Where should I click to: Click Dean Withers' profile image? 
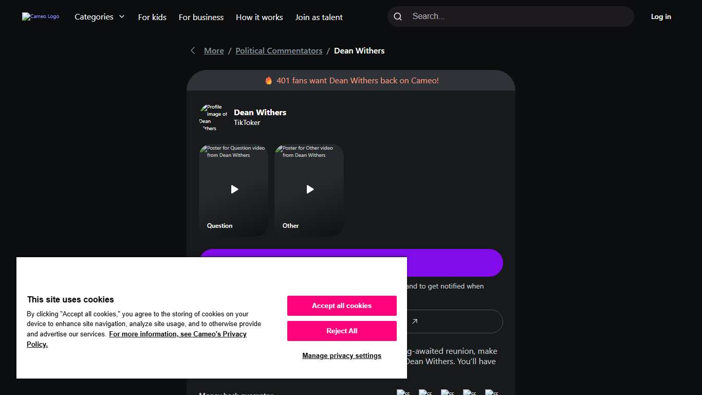213,118
